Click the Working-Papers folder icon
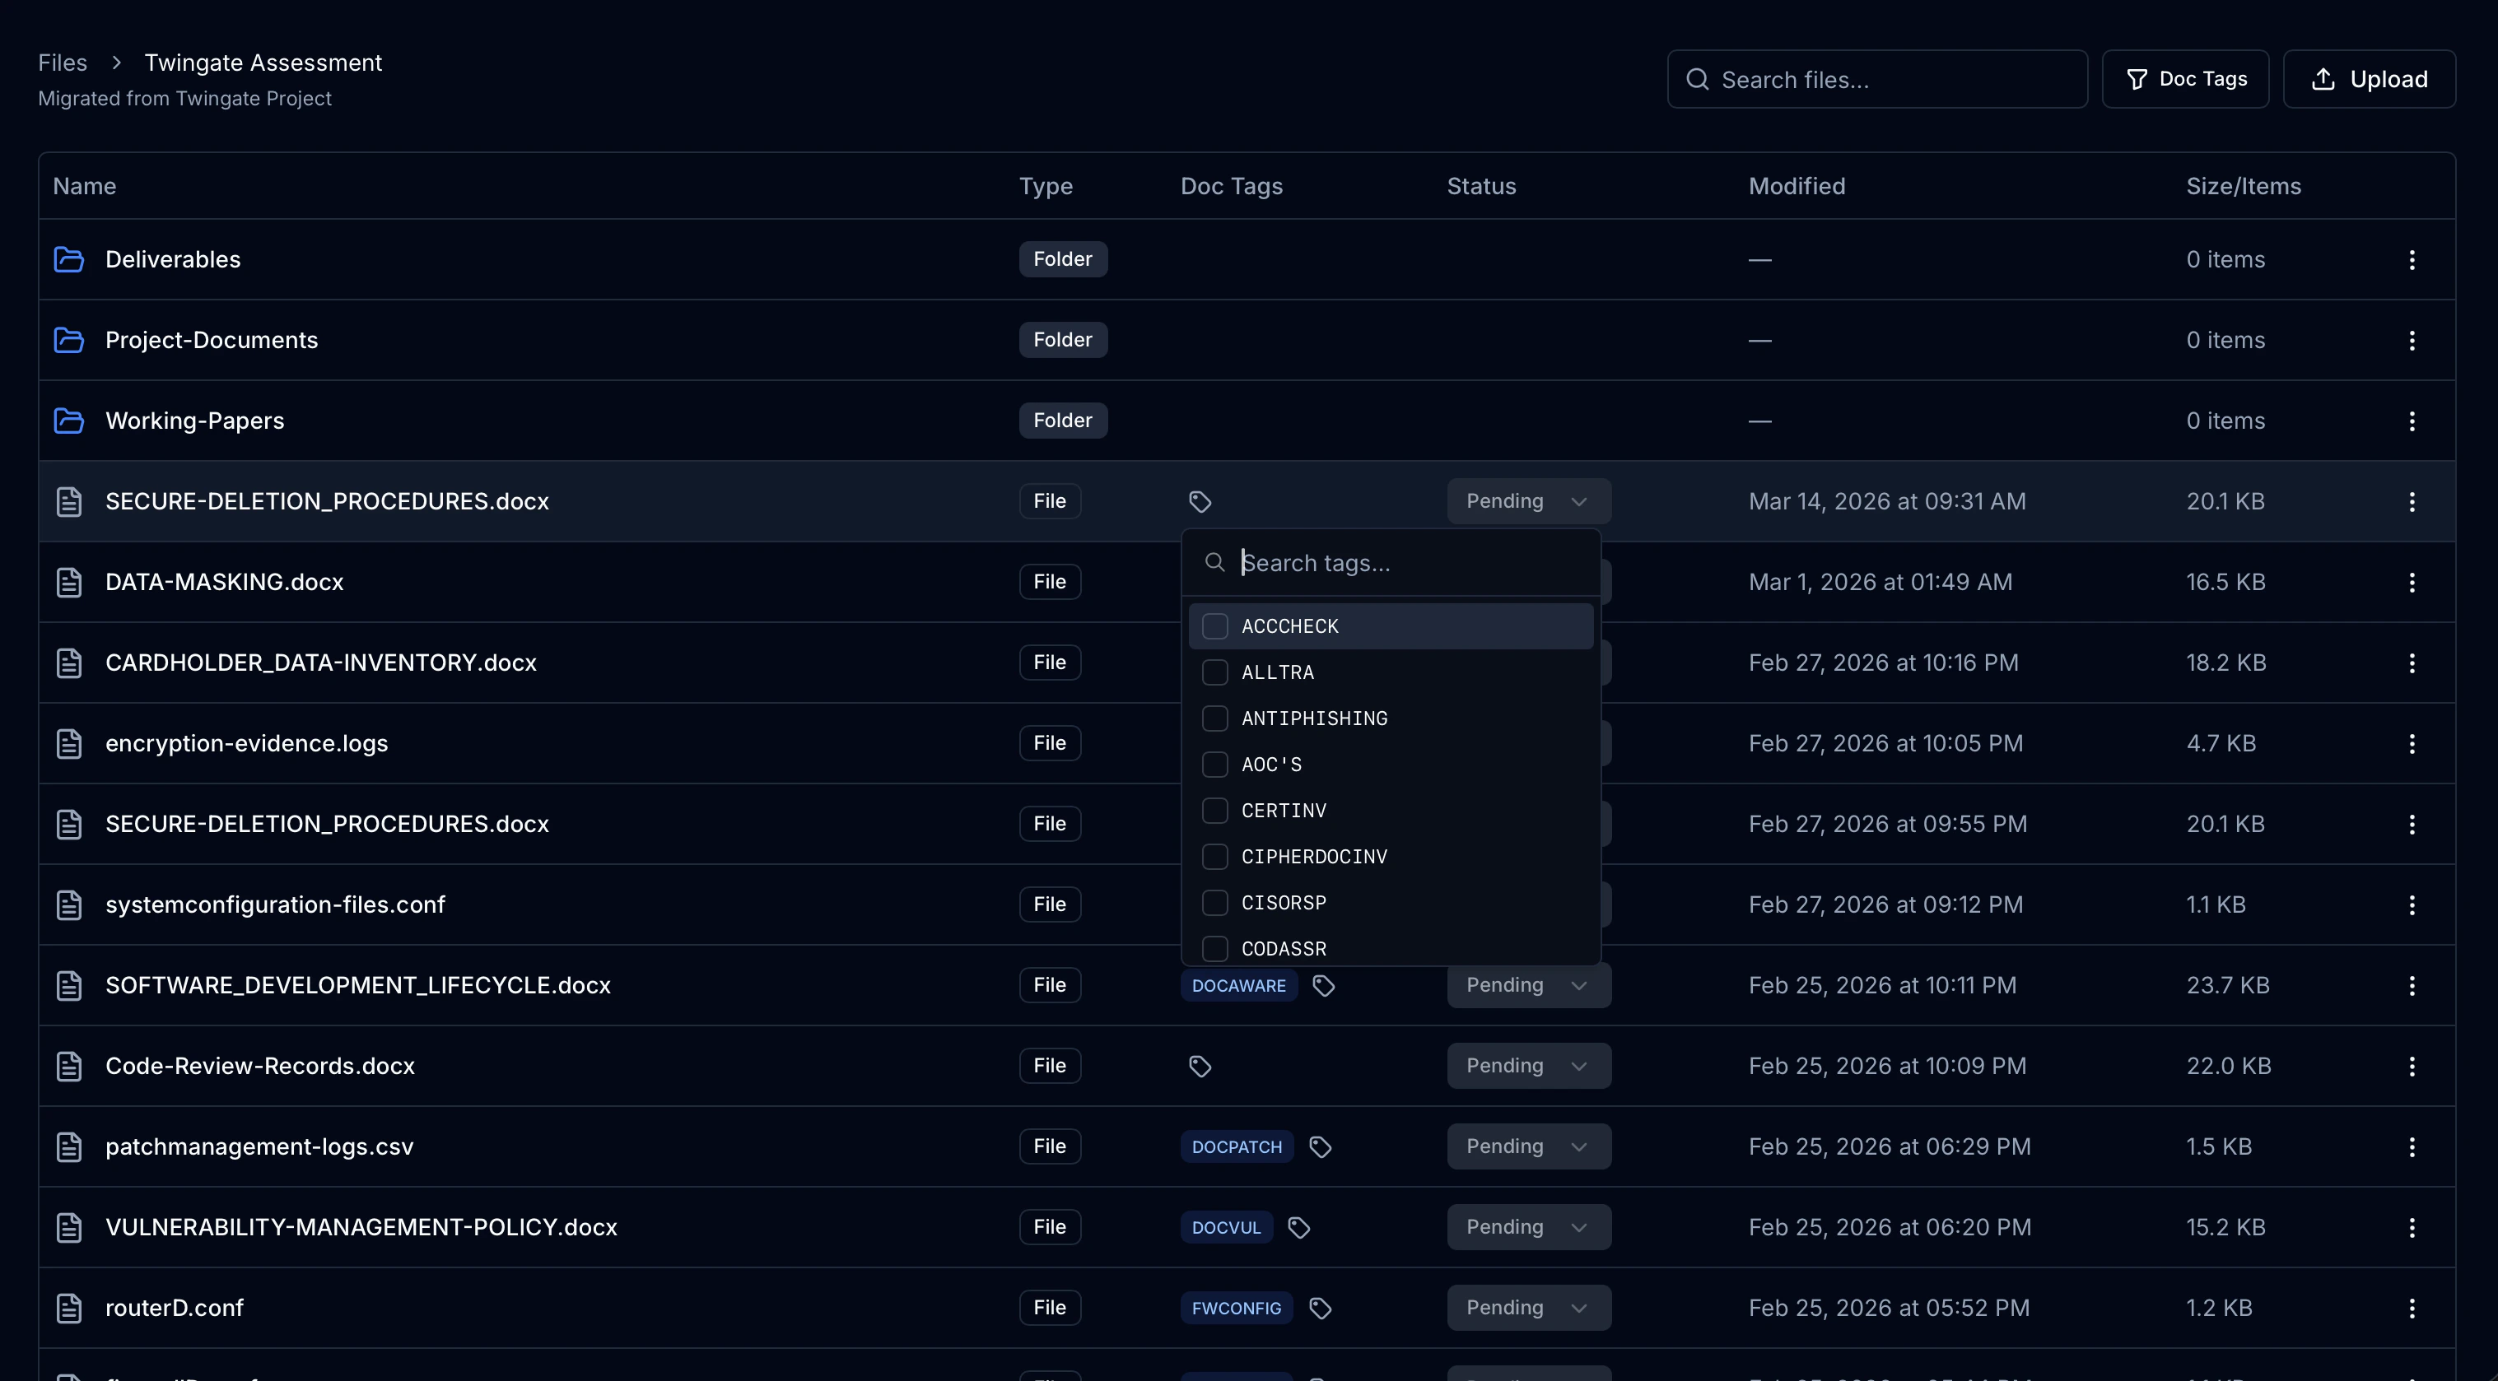This screenshot has height=1381, width=2498. point(68,421)
